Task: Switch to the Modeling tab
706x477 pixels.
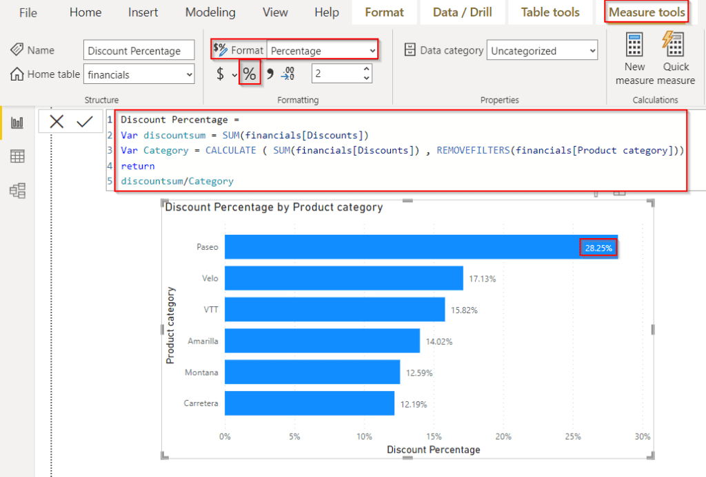Action: tap(210, 12)
